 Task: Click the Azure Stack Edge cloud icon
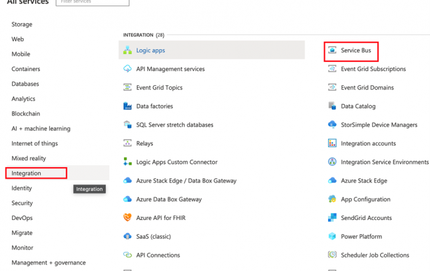332,181
